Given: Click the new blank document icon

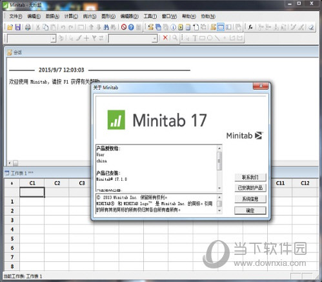Looking at the screenshot, I should [x=196, y=27].
